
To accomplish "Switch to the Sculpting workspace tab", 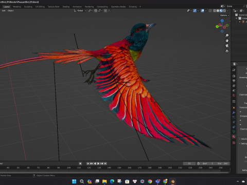I will click(28, 7).
